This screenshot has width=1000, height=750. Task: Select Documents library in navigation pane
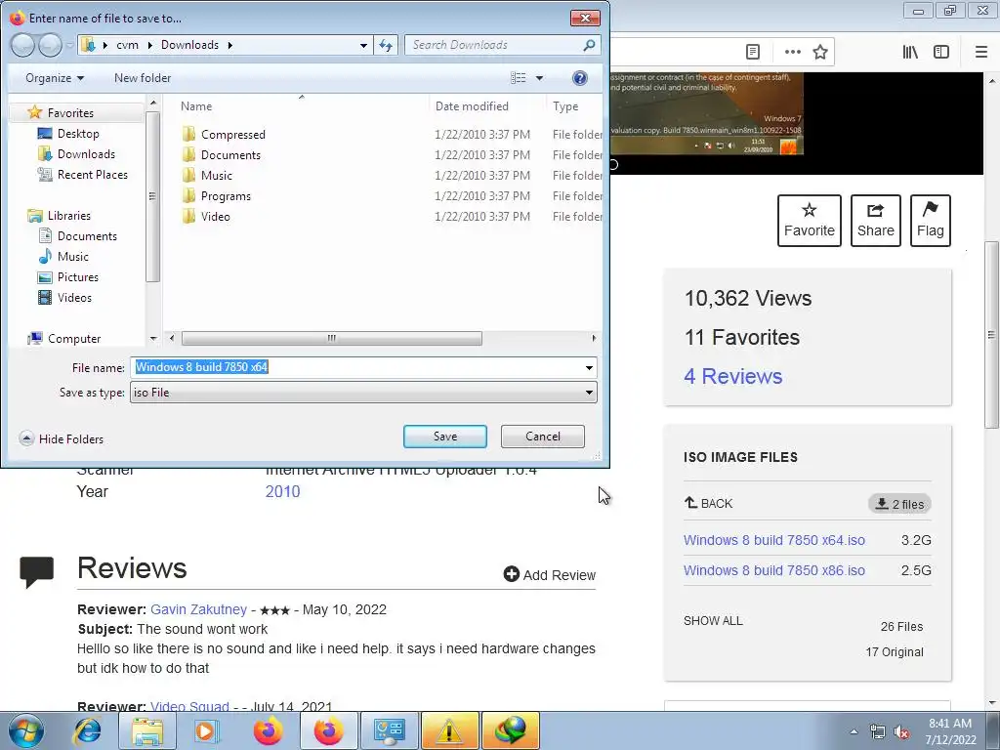(87, 236)
